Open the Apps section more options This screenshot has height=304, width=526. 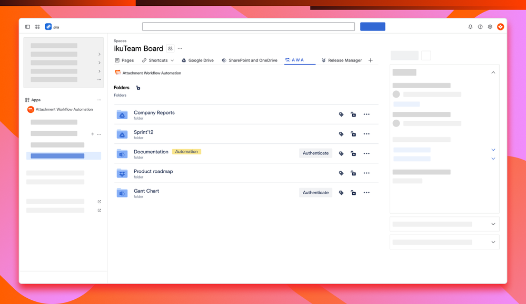(x=100, y=100)
